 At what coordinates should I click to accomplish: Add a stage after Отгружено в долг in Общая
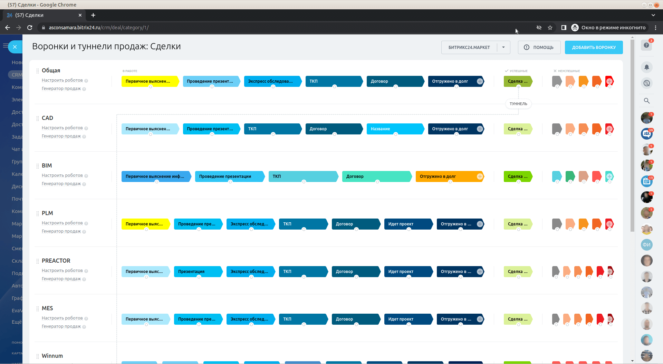(480, 81)
